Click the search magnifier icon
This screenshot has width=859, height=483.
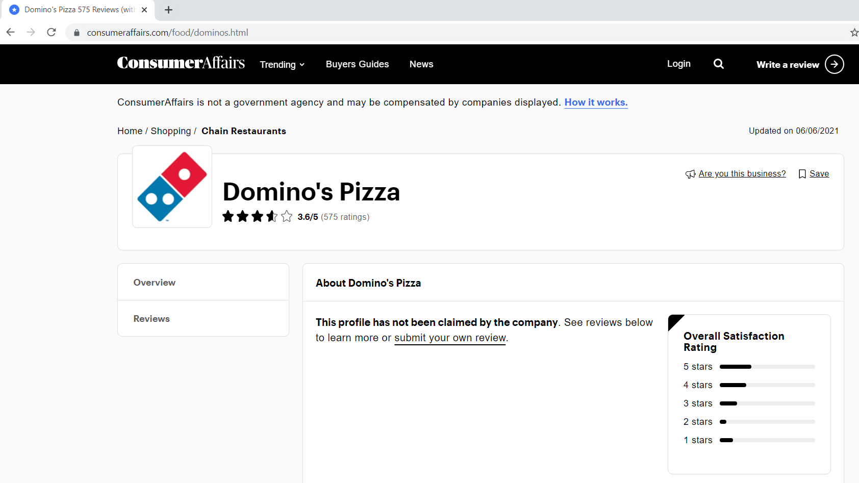tap(718, 64)
